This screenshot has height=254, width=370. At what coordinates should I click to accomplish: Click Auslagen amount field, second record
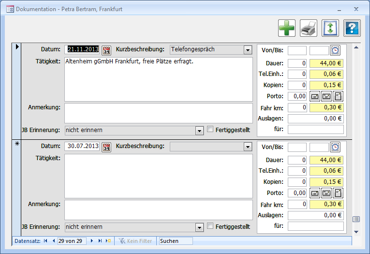316,215
